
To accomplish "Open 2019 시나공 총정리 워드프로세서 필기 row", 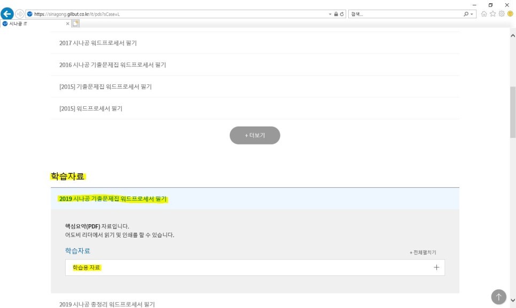I will pos(255,303).
